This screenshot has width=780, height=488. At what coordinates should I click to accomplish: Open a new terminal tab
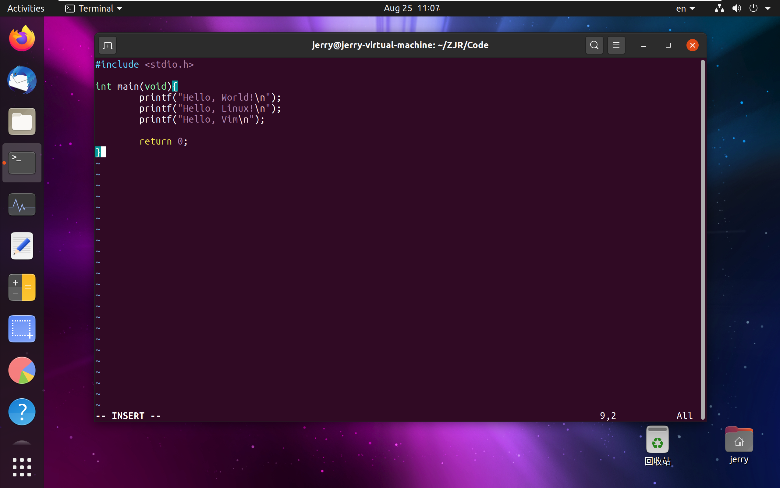click(x=108, y=45)
